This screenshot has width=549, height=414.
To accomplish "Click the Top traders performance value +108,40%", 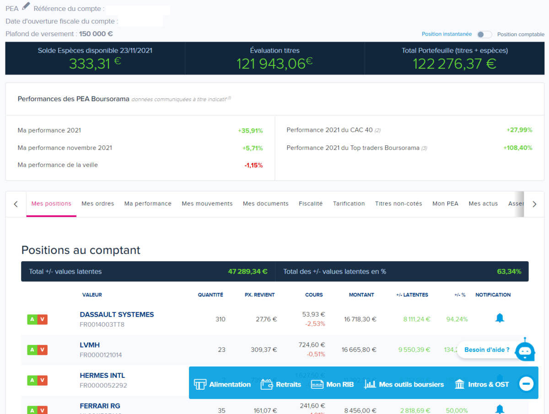I will (x=518, y=148).
